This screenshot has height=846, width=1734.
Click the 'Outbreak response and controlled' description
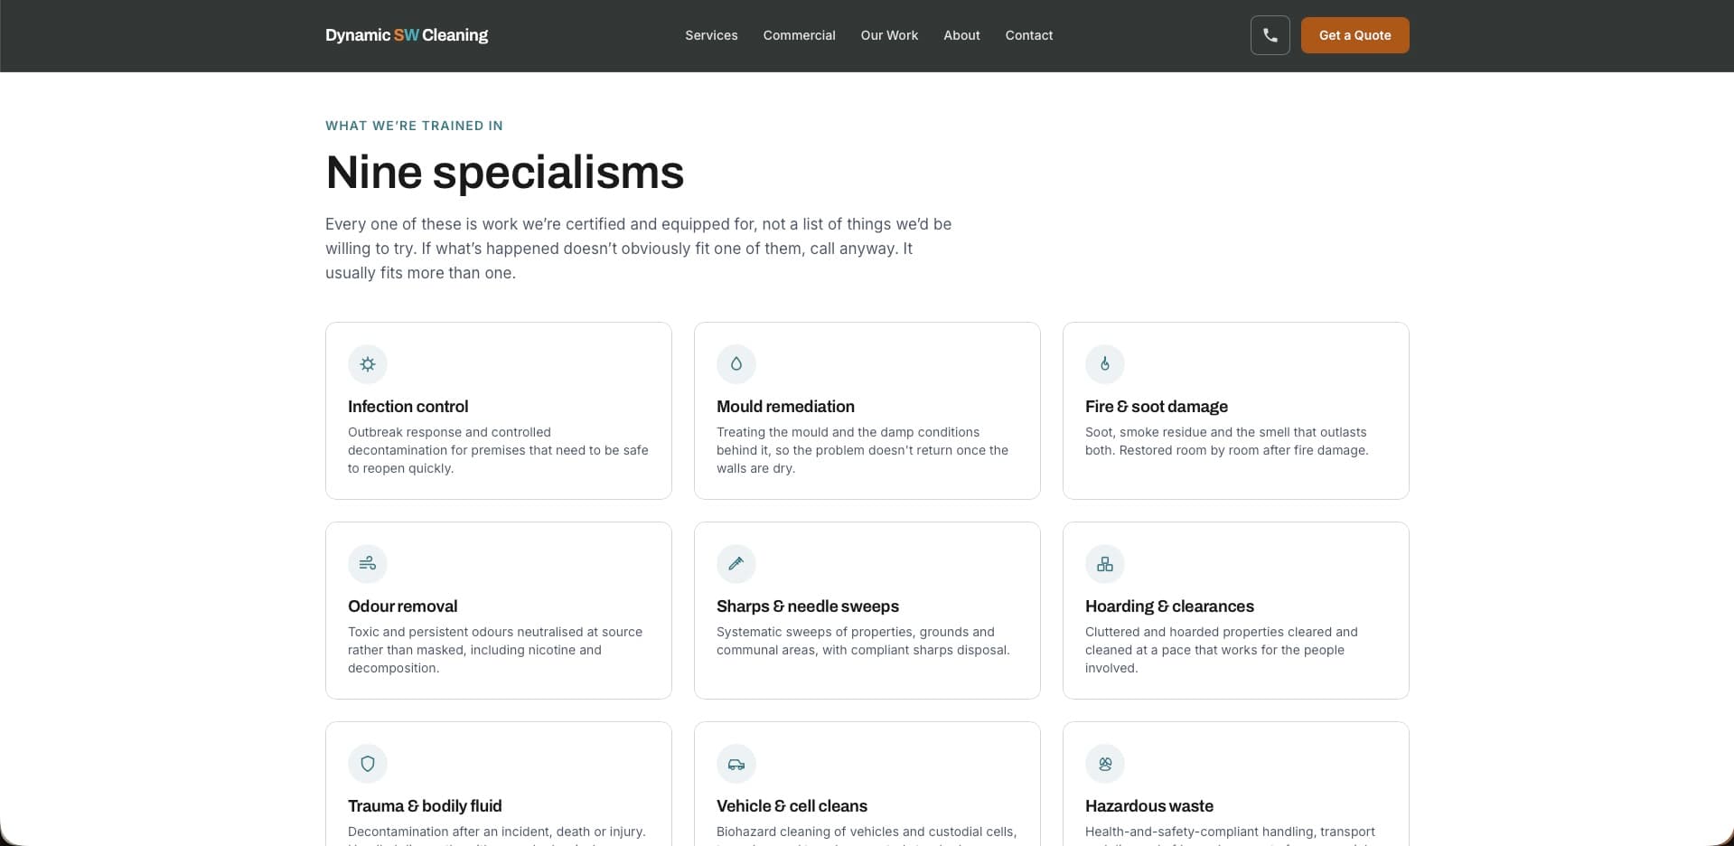point(498,450)
